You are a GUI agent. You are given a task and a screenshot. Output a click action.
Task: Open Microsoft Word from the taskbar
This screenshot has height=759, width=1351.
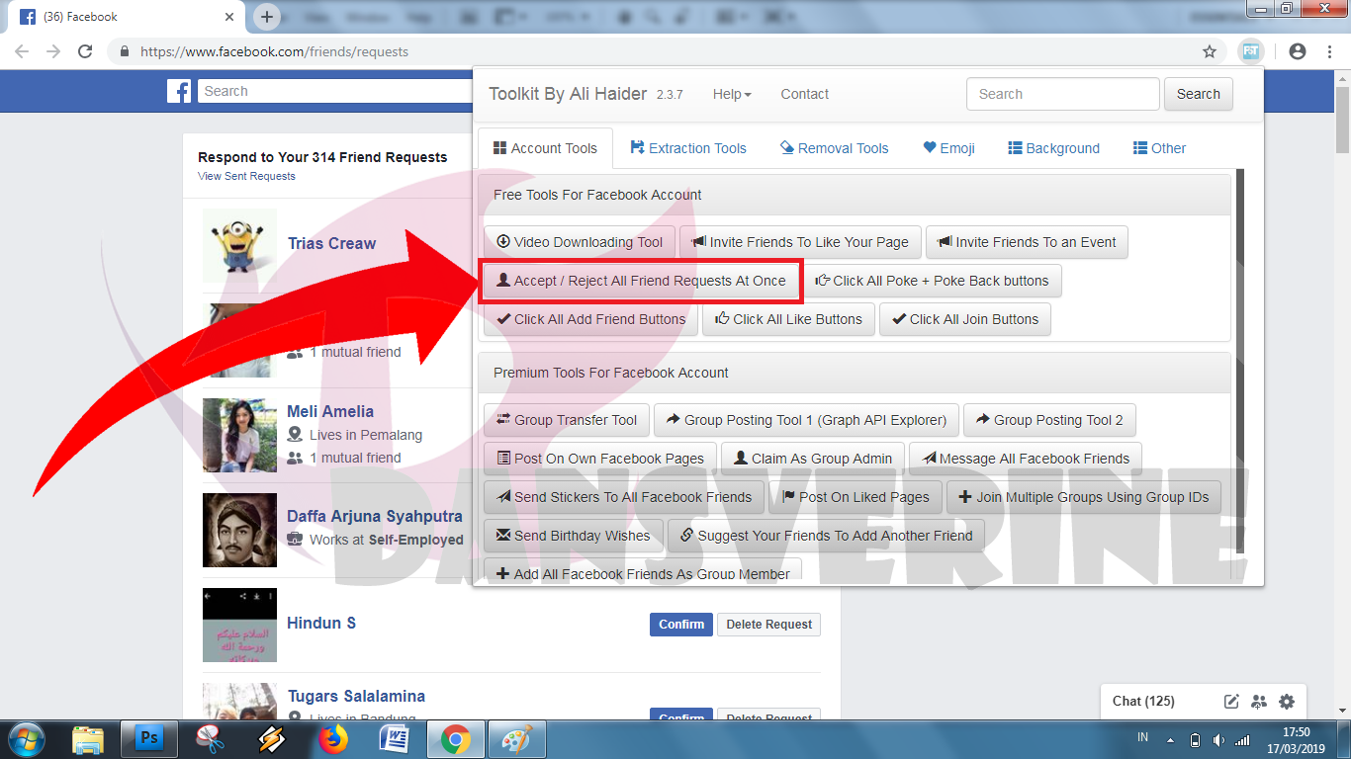pos(395,739)
